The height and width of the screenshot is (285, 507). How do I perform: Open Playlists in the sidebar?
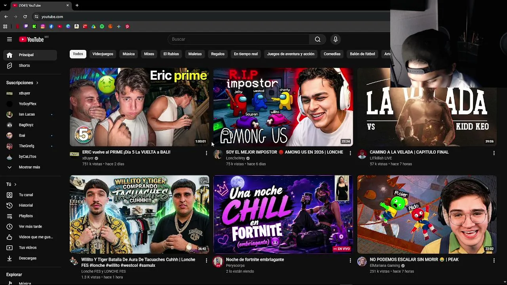[x=30, y=216]
